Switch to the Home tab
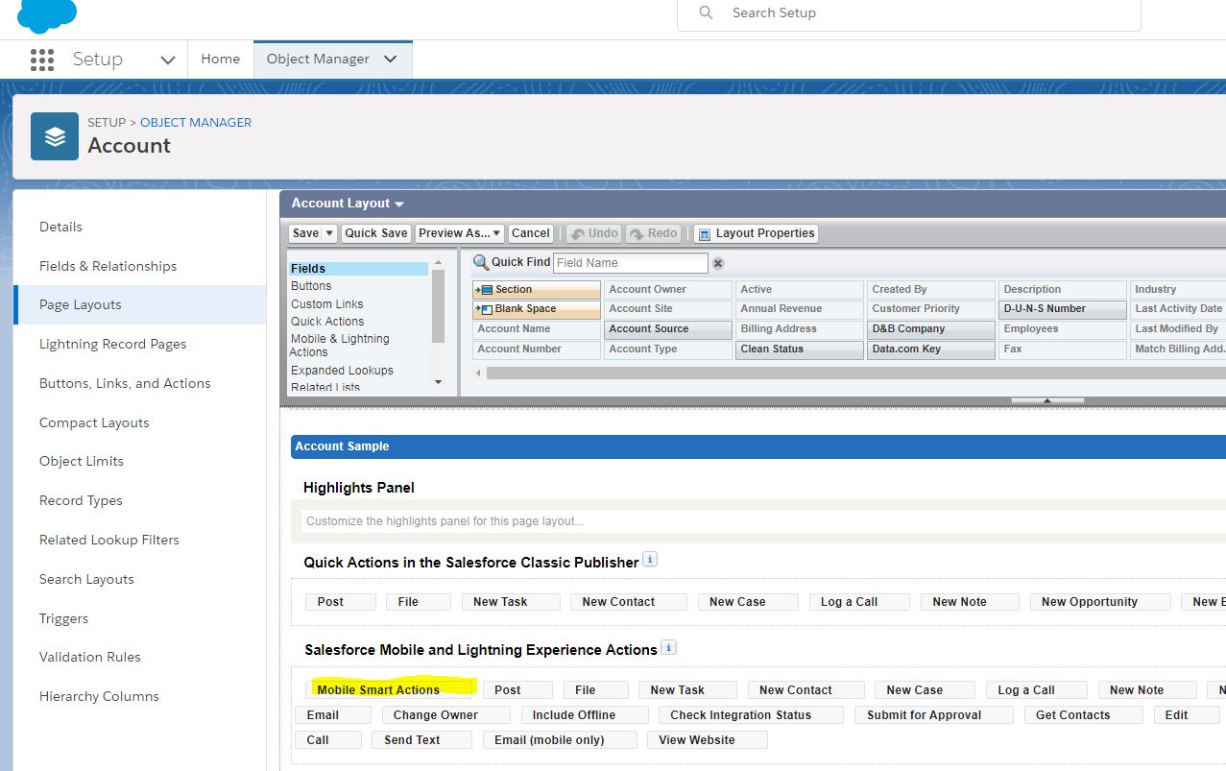 click(x=220, y=60)
